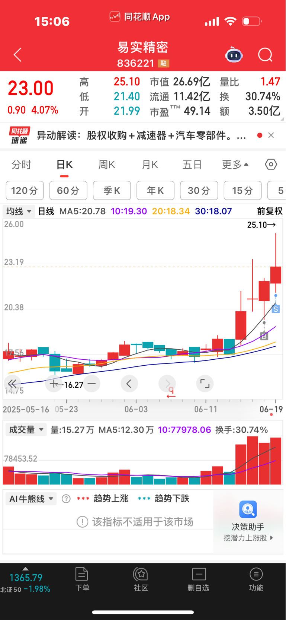Close the 异动解读 news banner
The width and height of the screenshot is (286, 620).
[x=271, y=135]
